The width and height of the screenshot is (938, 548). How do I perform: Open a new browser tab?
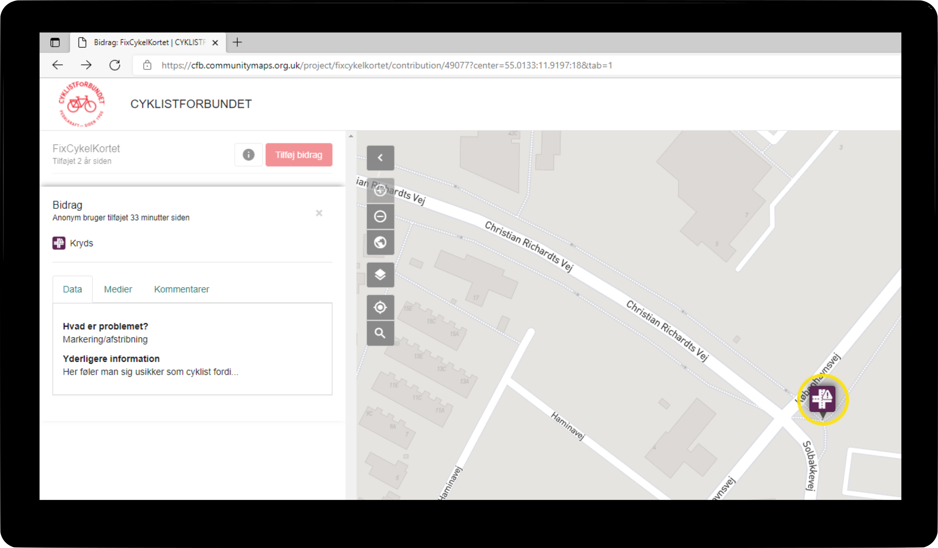(237, 42)
